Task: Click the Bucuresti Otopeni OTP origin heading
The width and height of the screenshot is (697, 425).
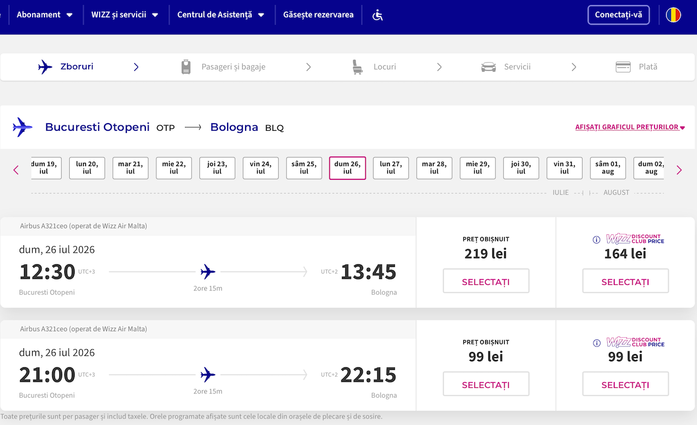Action: [110, 127]
